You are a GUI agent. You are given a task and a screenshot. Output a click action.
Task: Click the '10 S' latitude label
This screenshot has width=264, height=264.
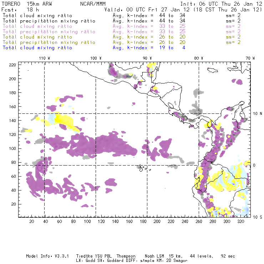pos(258,217)
